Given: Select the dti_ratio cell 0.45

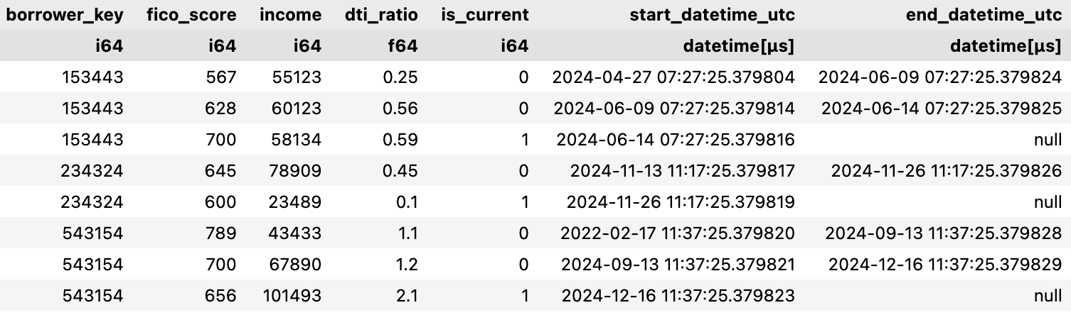Looking at the screenshot, I should [403, 170].
